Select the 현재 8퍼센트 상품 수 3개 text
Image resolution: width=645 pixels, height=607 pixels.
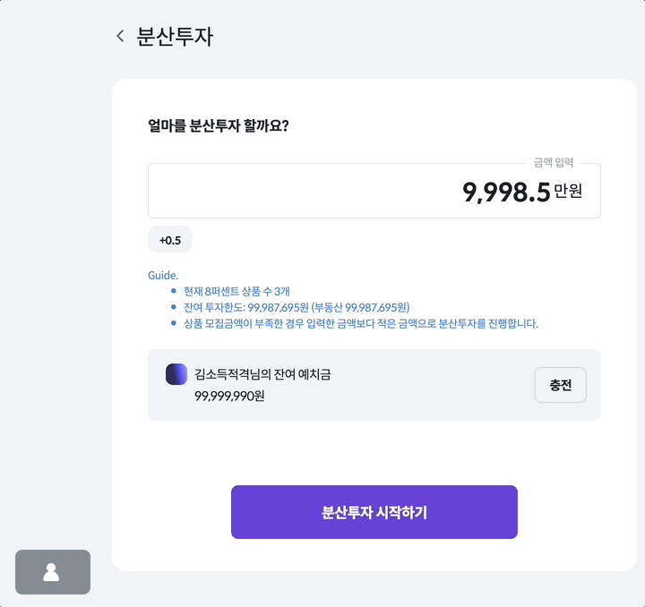point(236,291)
